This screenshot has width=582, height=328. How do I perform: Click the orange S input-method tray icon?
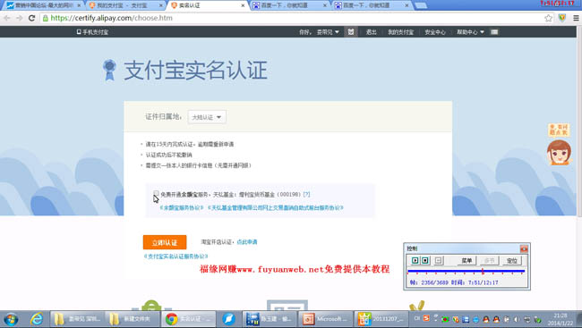(426, 319)
